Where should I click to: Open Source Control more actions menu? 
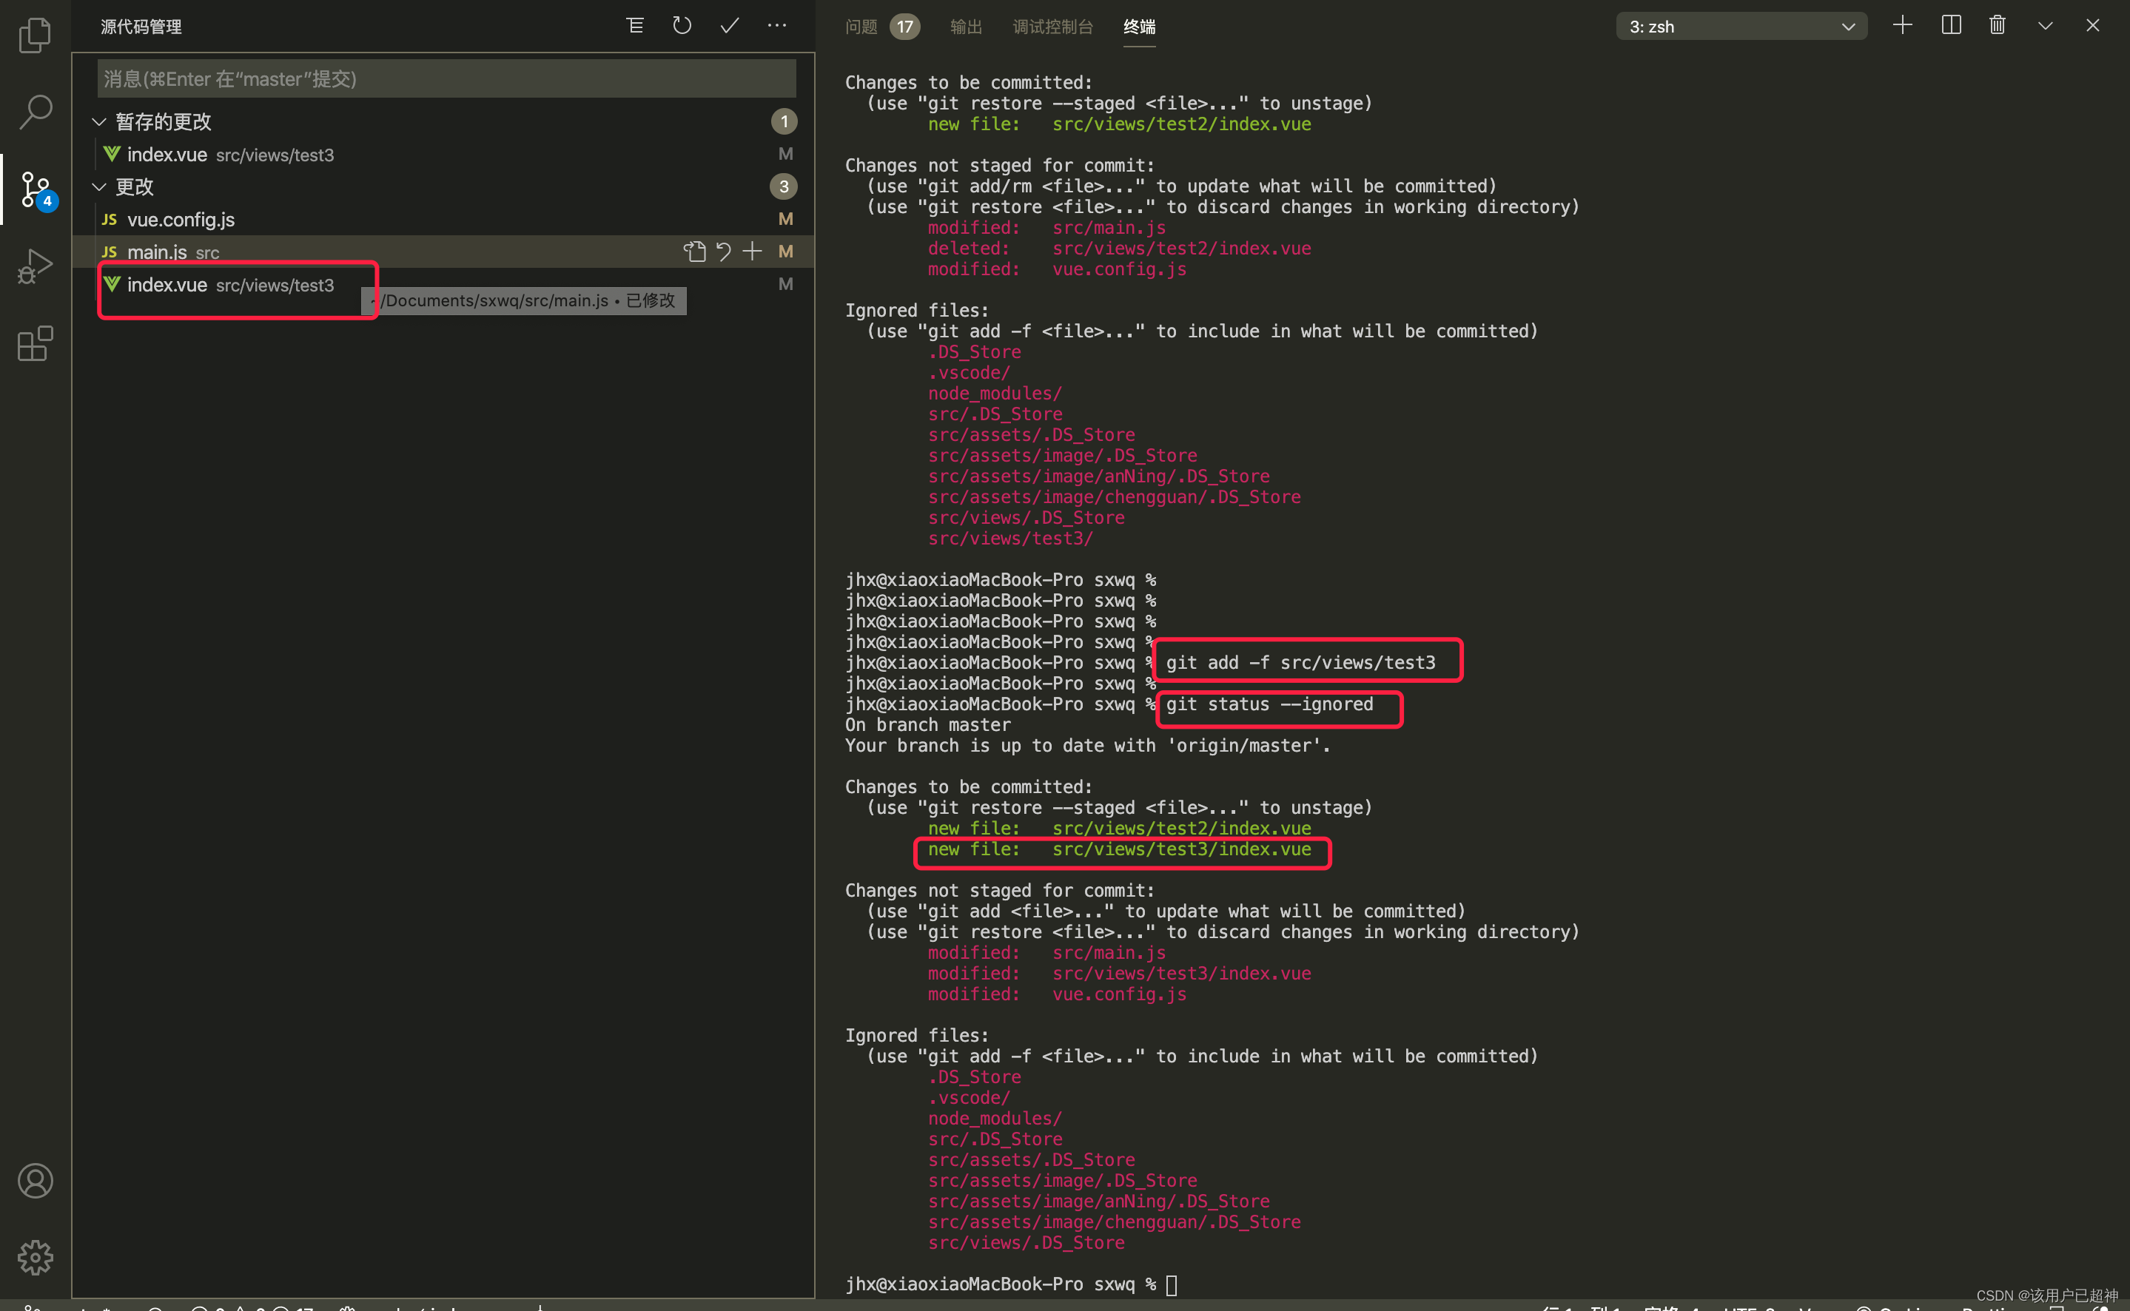coord(777,26)
